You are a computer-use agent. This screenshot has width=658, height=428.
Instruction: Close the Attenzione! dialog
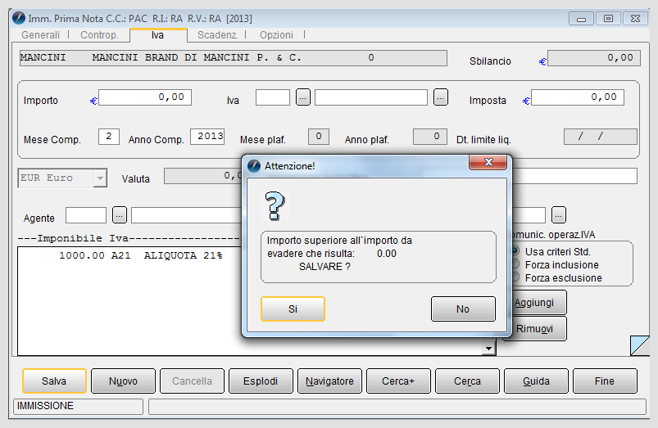coord(488,162)
